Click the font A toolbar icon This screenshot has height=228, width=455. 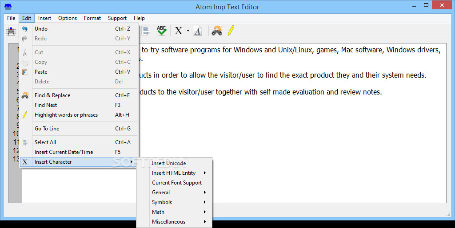[x=198, y=31]
